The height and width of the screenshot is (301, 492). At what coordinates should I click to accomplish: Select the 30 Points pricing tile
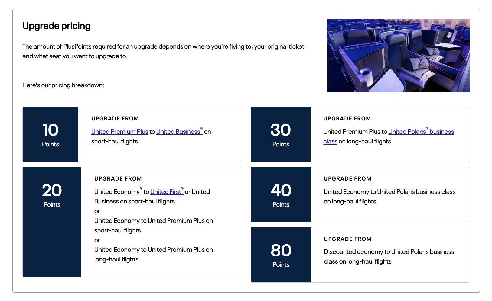click(281, 134)
